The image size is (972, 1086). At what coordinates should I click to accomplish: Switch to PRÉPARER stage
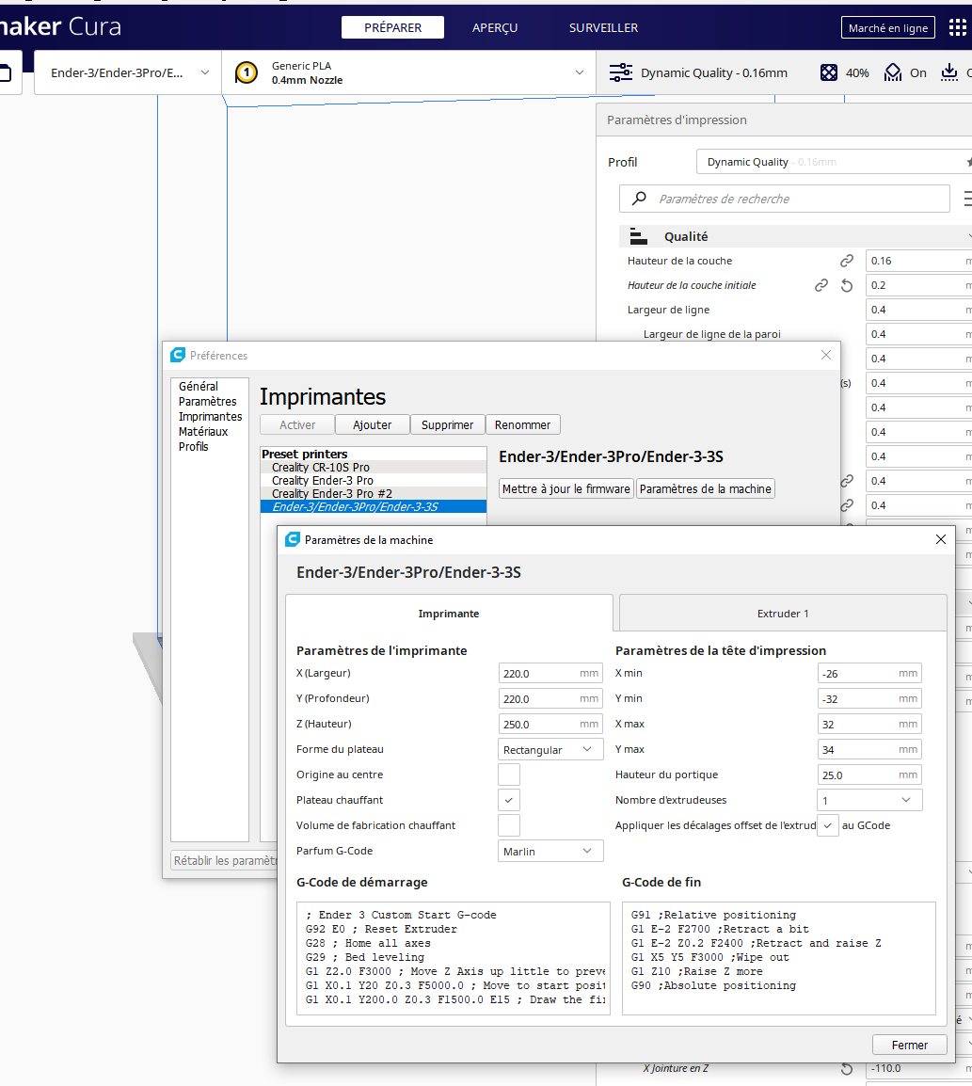tap(392, 27)
